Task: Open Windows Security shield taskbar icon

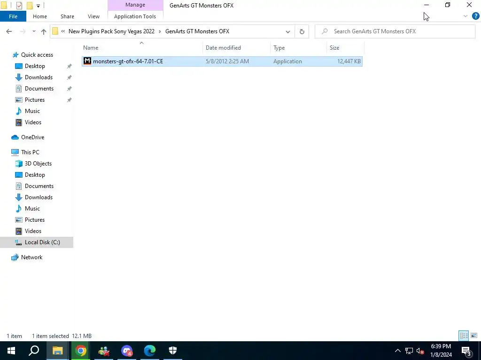Action: coord(173,351)
